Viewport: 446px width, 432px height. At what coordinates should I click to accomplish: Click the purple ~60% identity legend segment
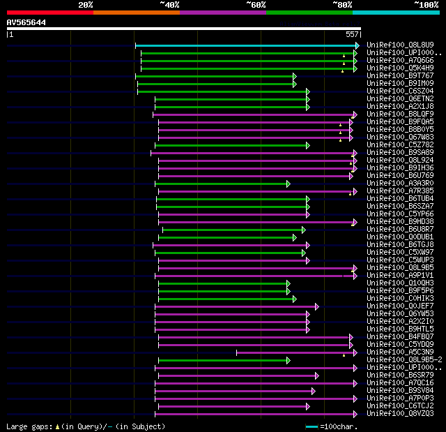[223, 13]
